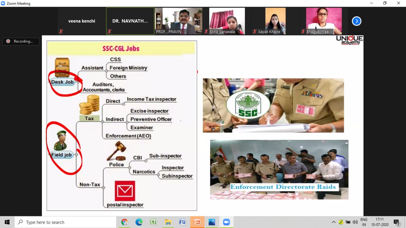Image resolution: width=406 pixels, height=228 pixels.
Task: Open the Windows Start menu
Action: coord(7,222)
